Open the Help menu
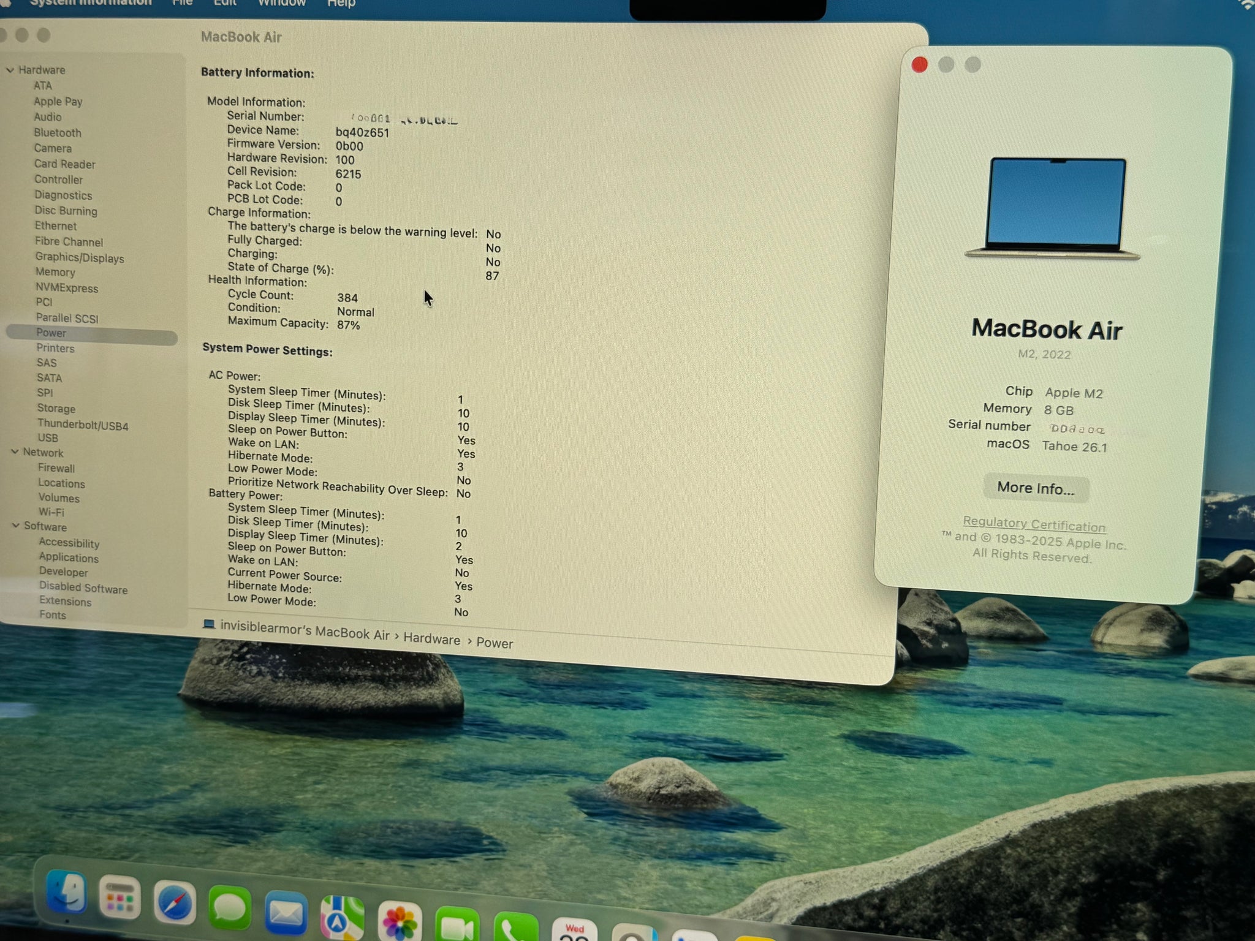 [x=341, y=4]
